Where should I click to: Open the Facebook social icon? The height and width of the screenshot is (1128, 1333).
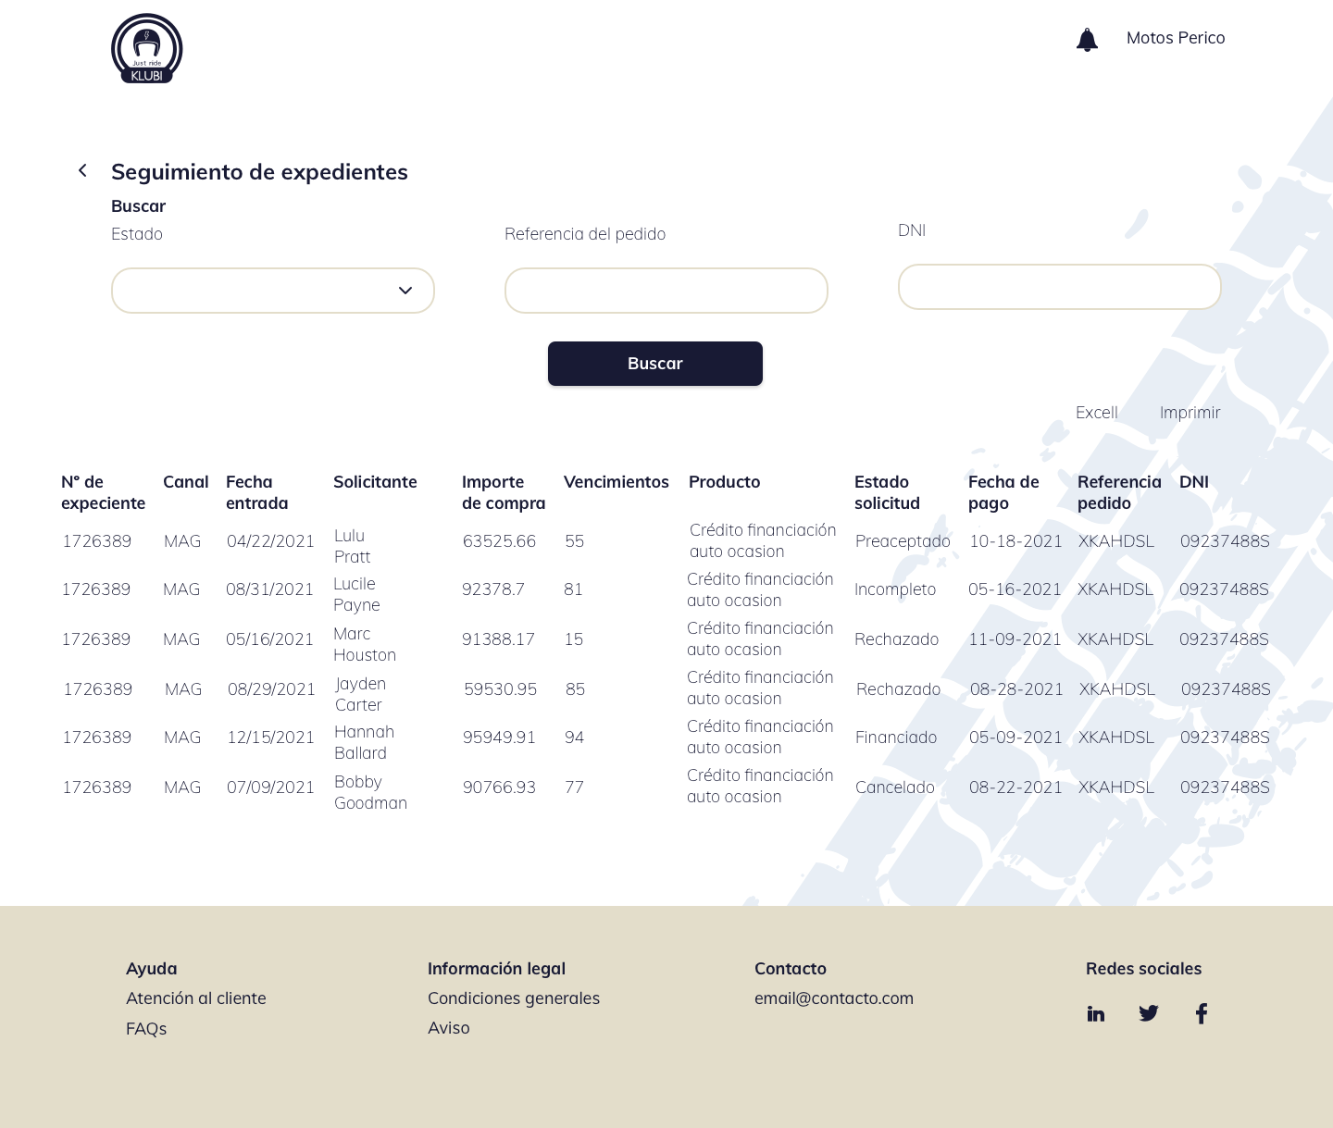1202,1013
